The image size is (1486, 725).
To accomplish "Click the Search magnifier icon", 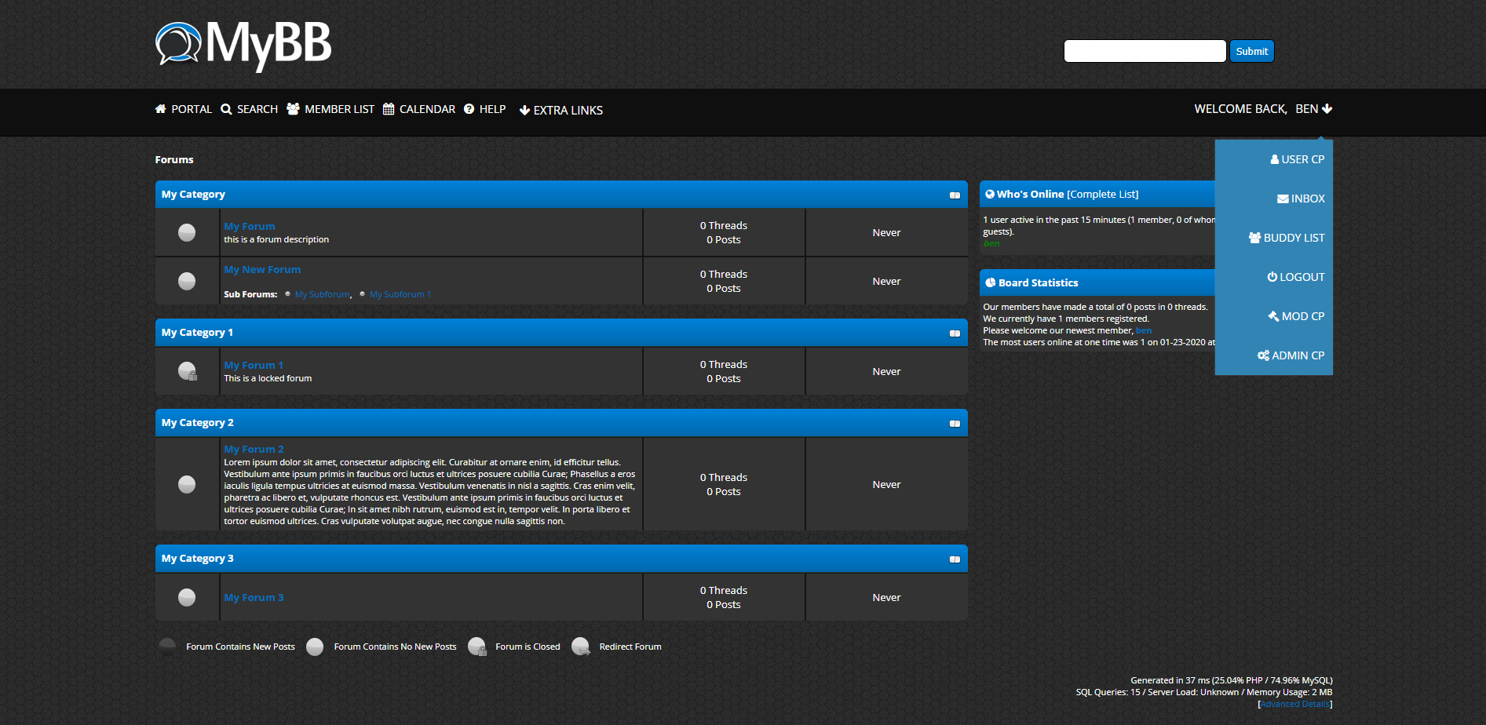I will [226, 109].
